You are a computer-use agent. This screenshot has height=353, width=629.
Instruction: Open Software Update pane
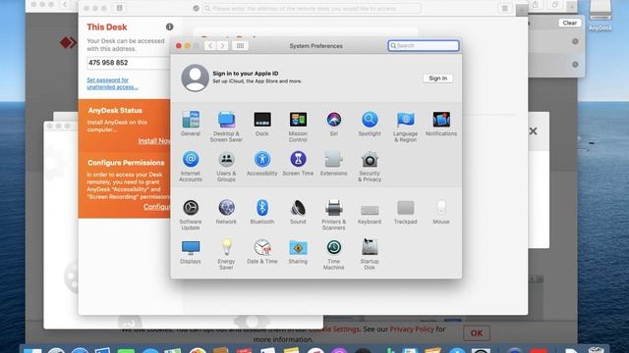pyautogui.click(x=190, y=215)
